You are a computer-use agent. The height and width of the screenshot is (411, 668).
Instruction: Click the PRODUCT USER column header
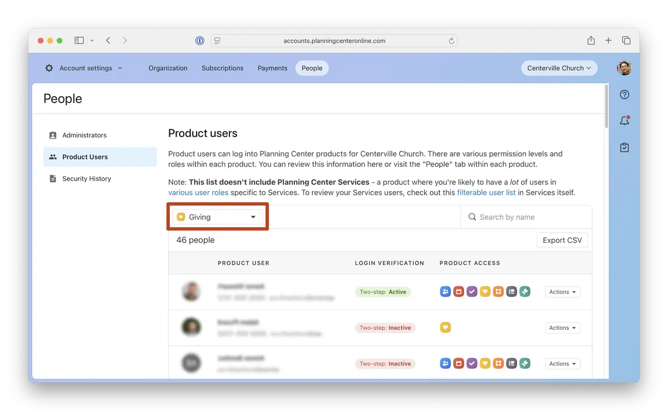pyautogui.click(x=244, y=263)
